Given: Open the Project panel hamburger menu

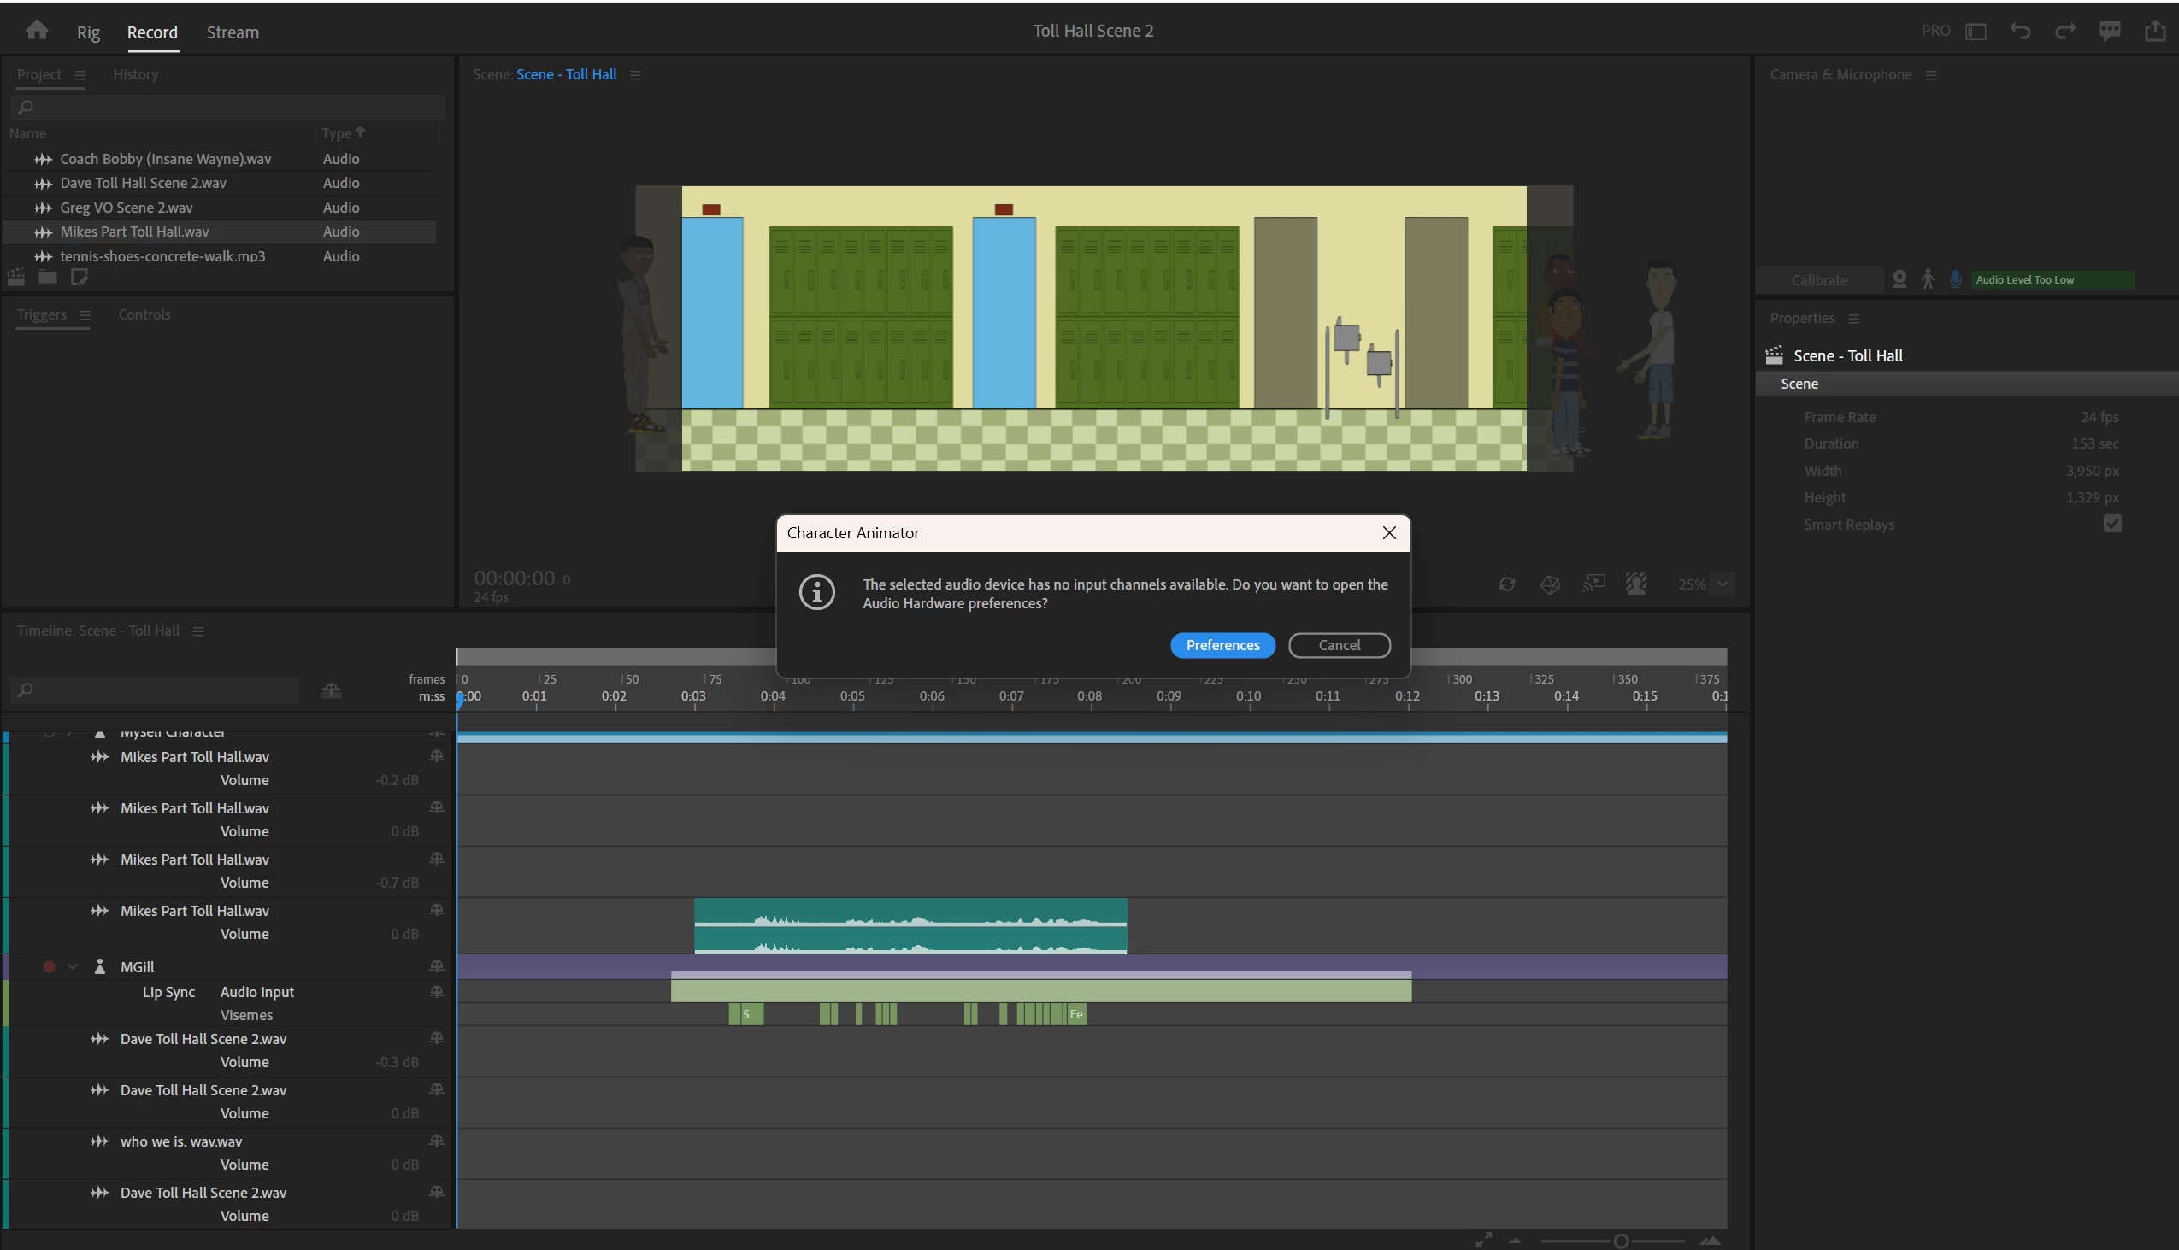Looking at the screenshot, I should (80, 74).
